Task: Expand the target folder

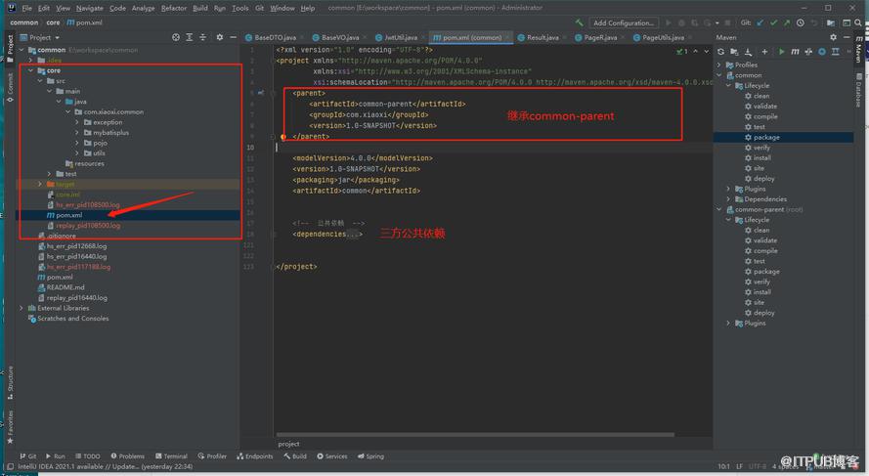Action: tap(40, 184)
